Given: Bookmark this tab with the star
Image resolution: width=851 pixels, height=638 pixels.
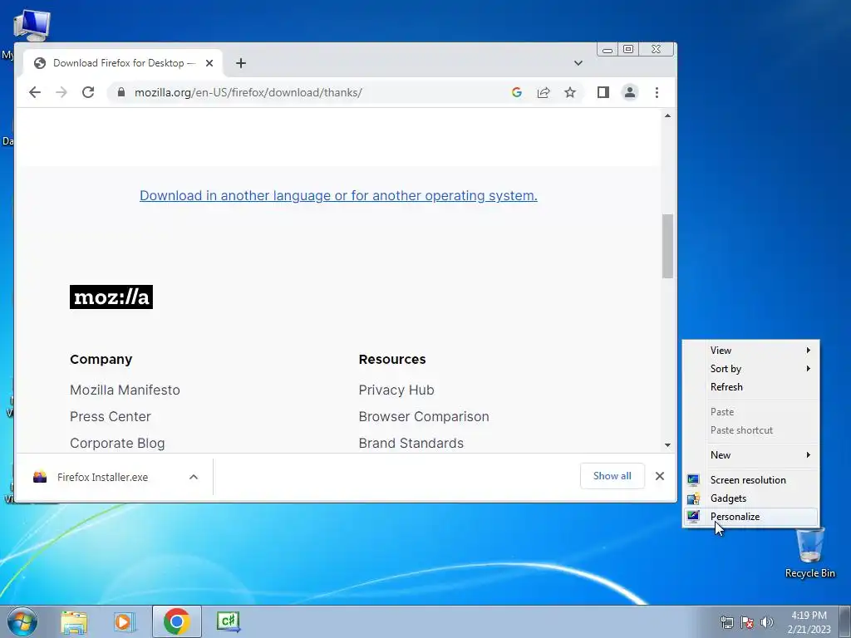Looking at the screenshot, I should tap(570, 92).
